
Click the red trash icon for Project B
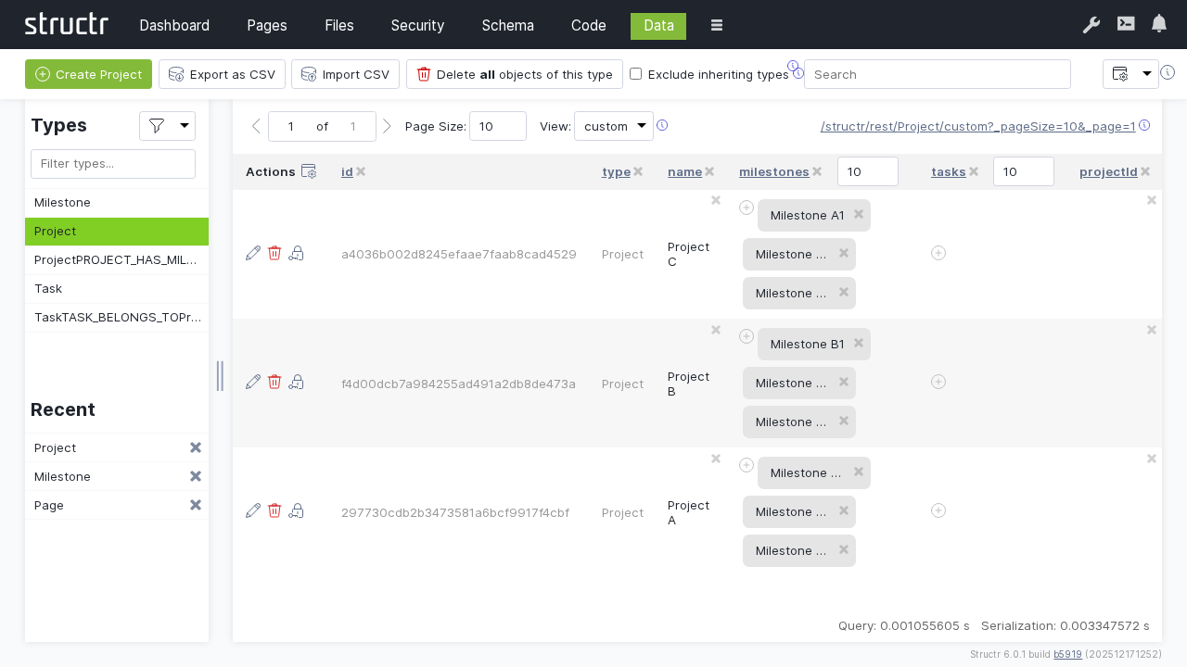coord(274,382)
